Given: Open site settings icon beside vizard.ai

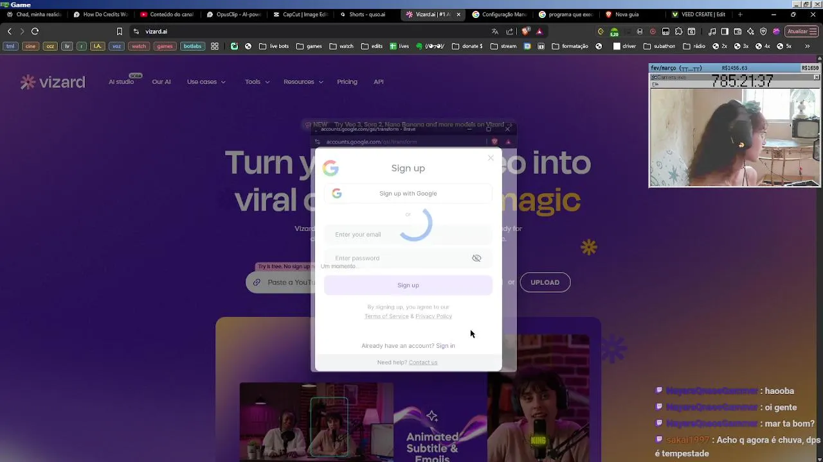Looking at the screenshot, I should pos(136,31).
